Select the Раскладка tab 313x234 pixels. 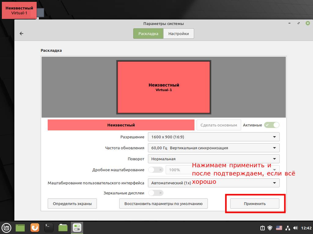coord(148,34)
